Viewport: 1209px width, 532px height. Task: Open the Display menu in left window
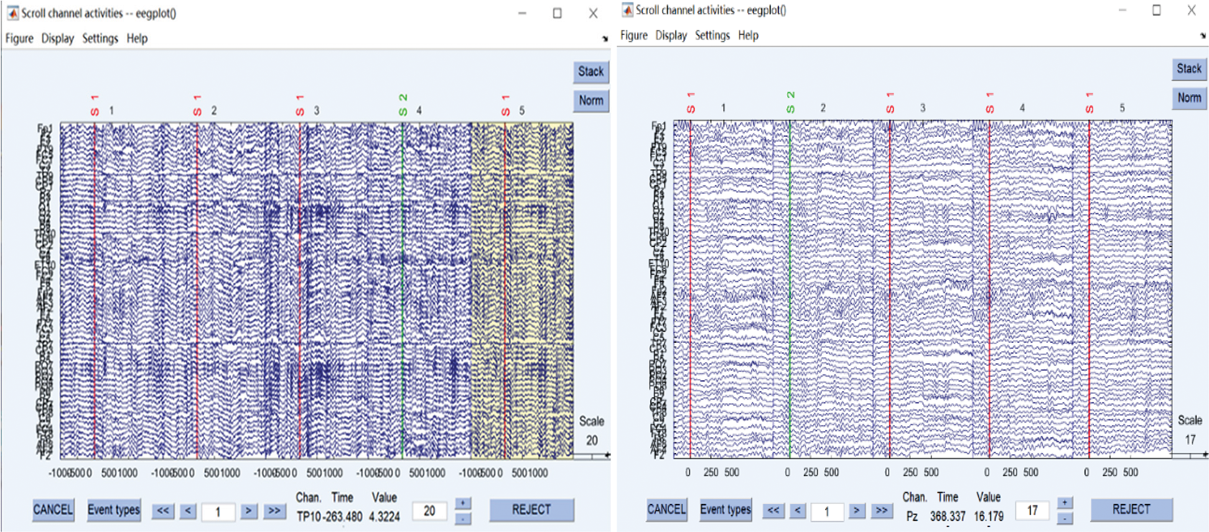coord(57,39)
